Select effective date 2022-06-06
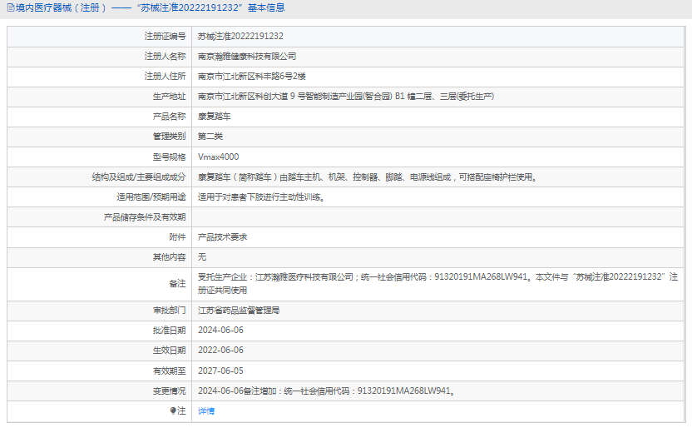The height and width of the screenshot is (428, 692). [x=220, y=351]
